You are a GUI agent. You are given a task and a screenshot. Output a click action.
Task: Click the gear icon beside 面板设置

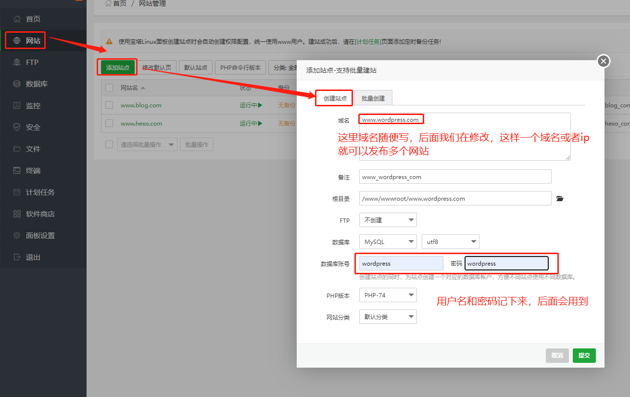coord(17,236)
